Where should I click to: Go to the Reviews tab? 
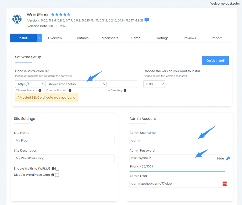[x=190, y=38]
